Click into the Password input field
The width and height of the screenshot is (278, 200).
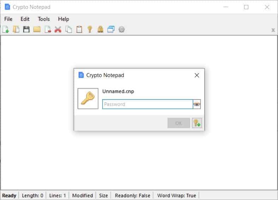click(x=147, y=104)
